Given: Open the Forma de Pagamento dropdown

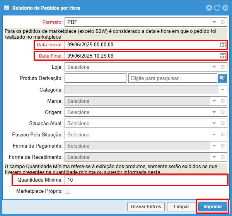Looking at the screenshot, I should tap(214, 146).
